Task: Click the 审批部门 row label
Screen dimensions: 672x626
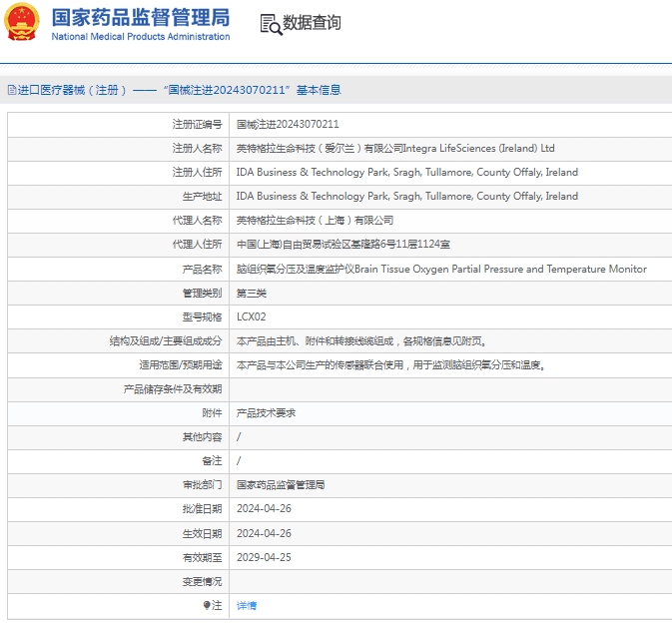Action: pyautogui.click(x=203, y=485)
